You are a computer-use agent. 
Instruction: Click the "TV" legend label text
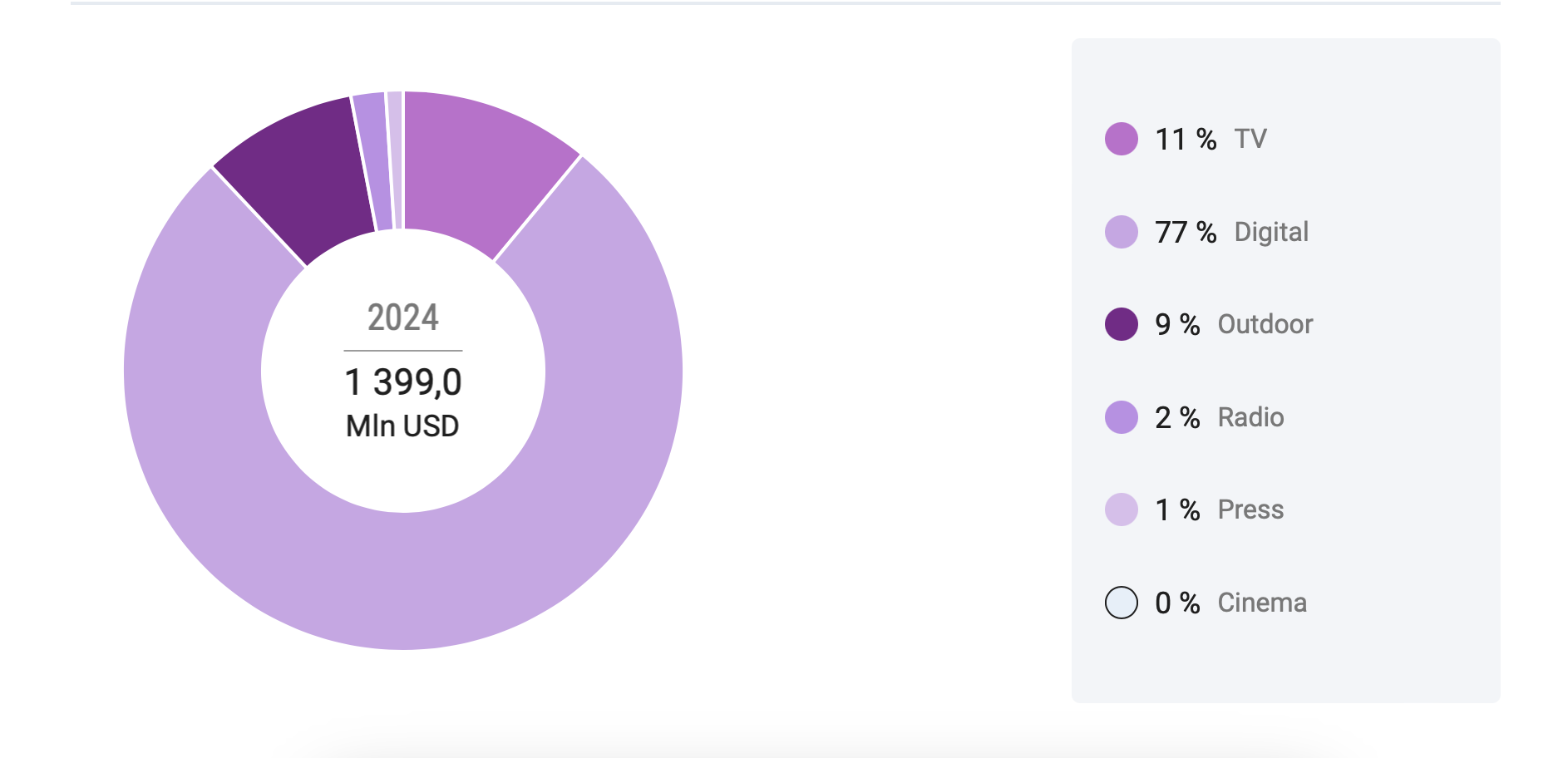click(1250, 139)
